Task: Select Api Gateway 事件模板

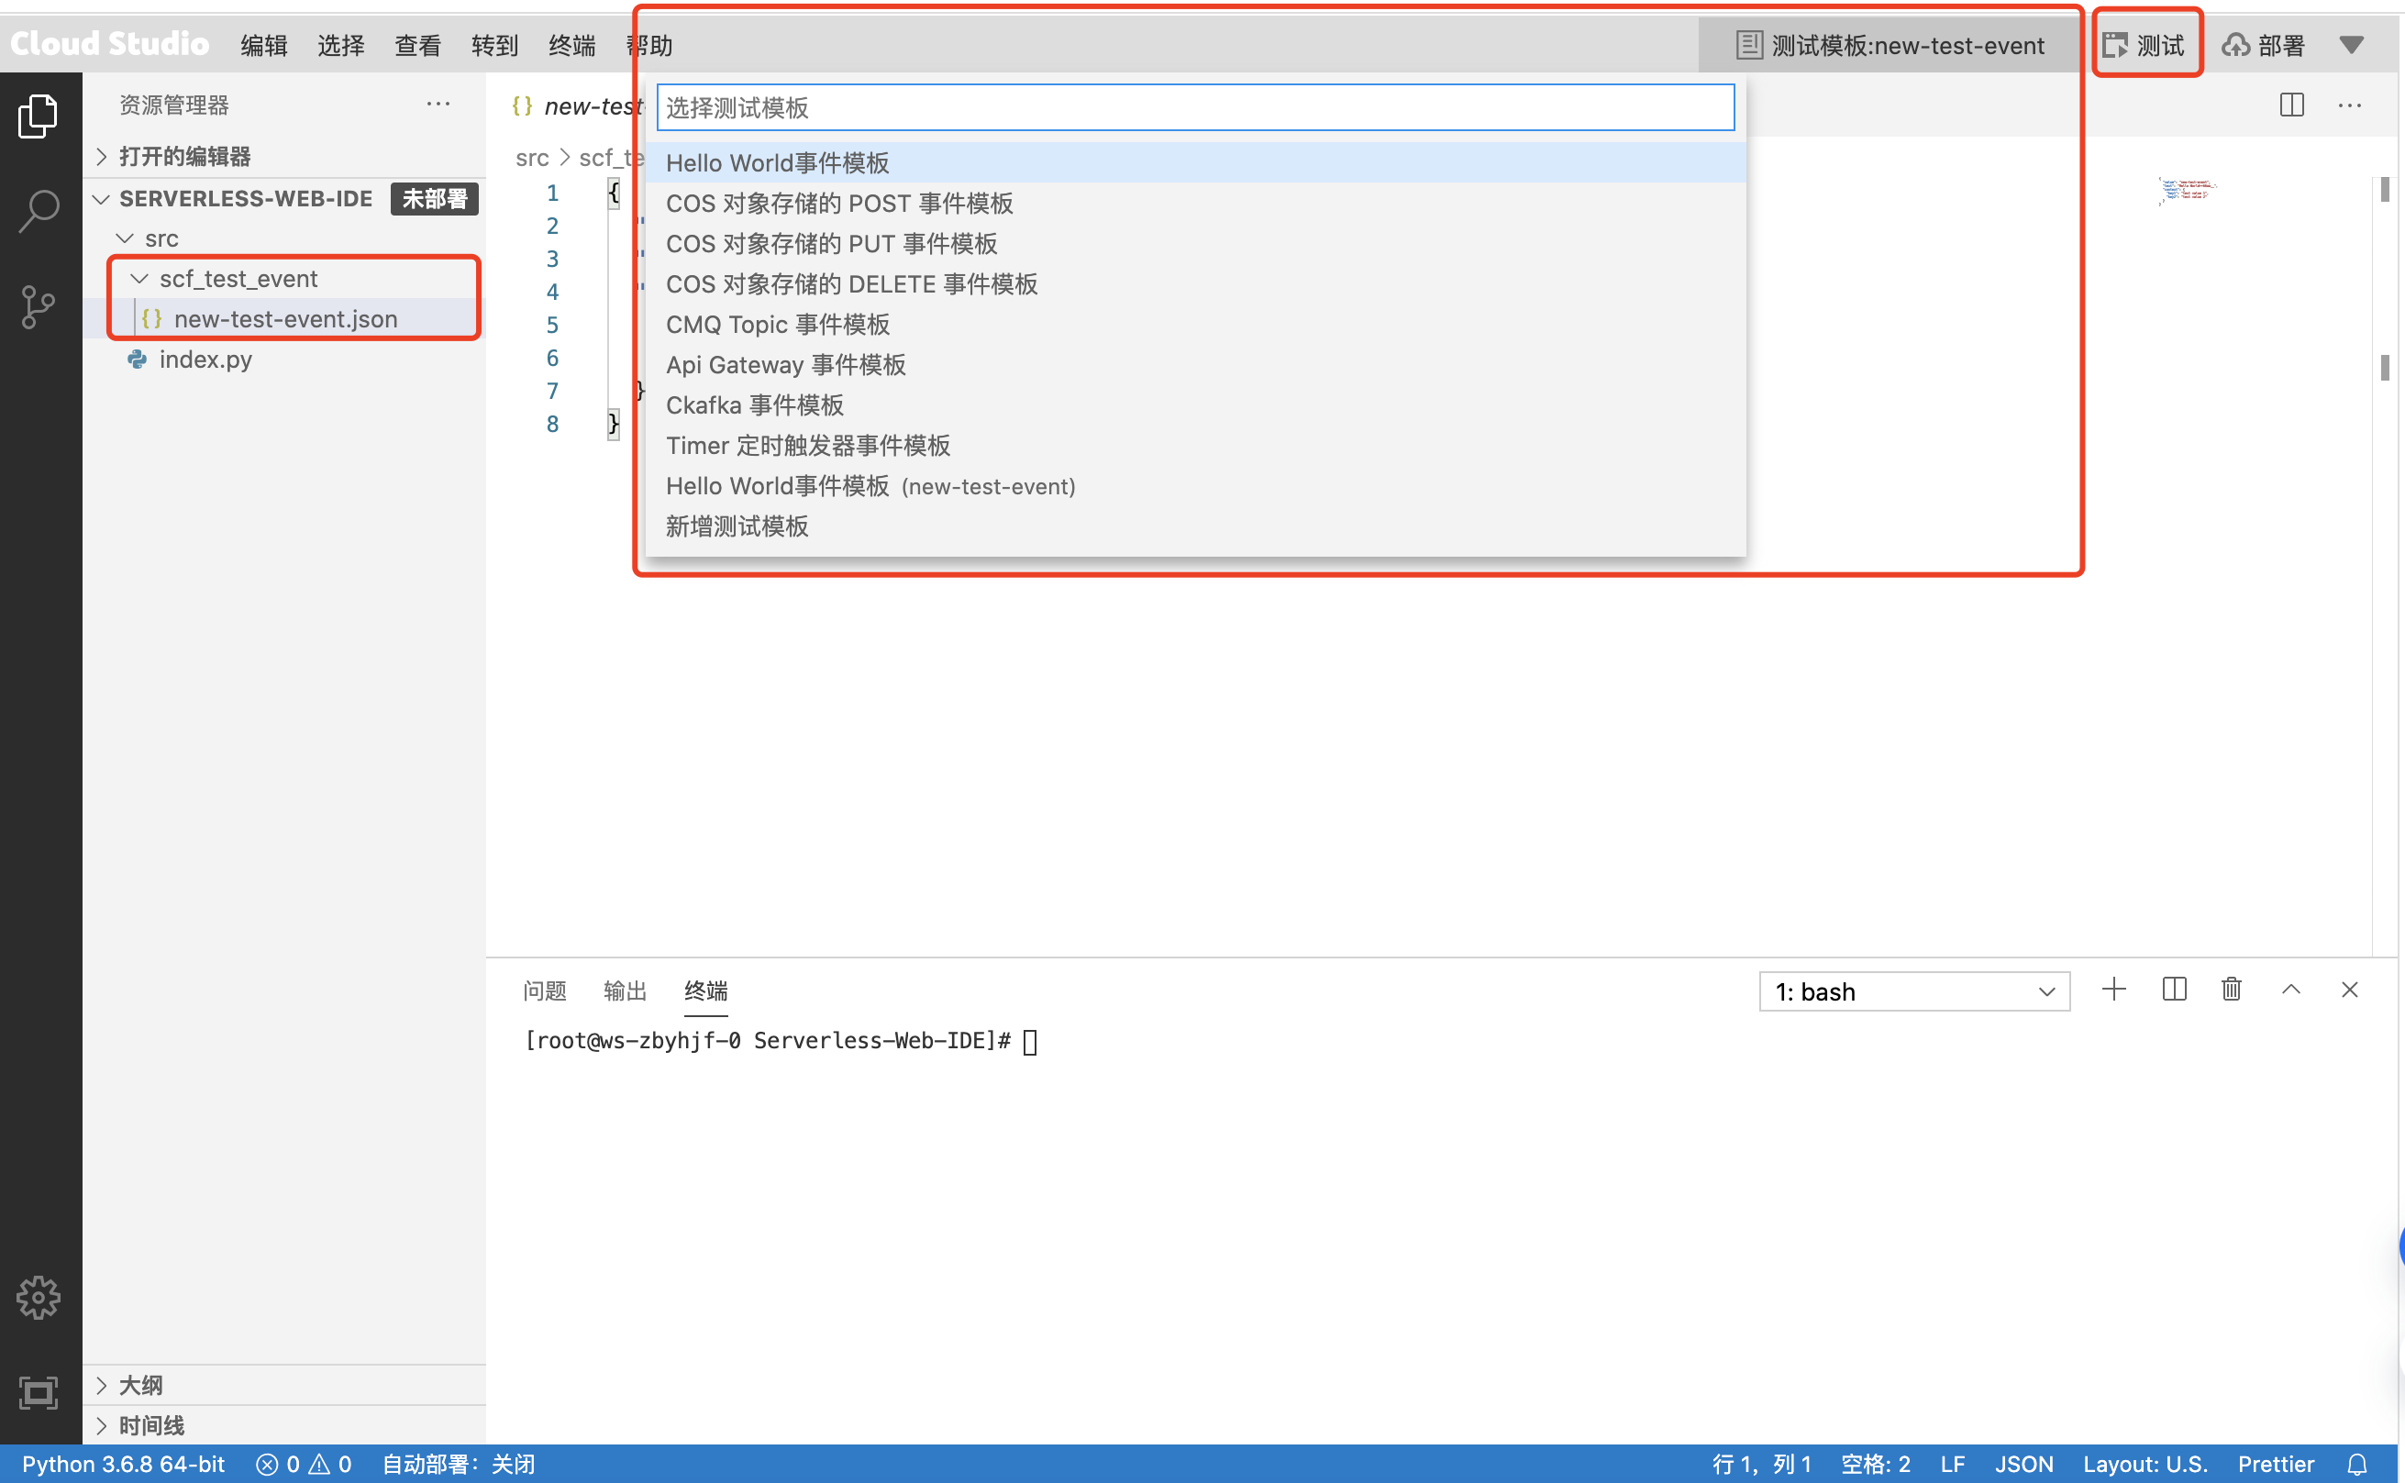Action: (1194, 365)
